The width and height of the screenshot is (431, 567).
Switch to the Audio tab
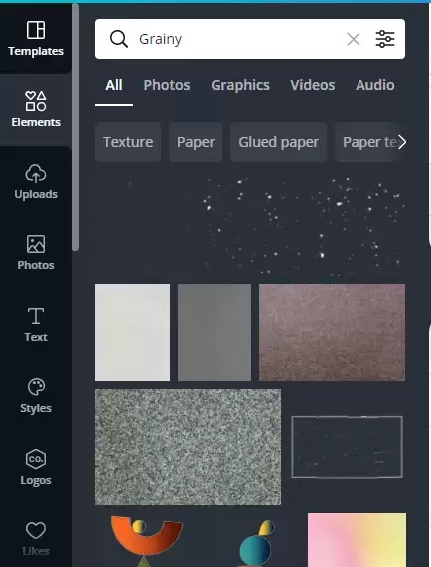[x=375, y=85]
